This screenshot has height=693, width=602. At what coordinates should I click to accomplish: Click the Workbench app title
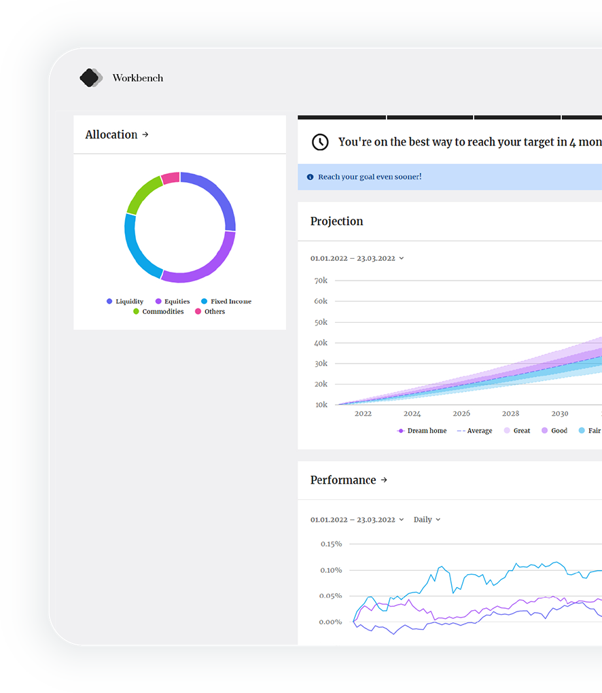[x=137, y=77]
